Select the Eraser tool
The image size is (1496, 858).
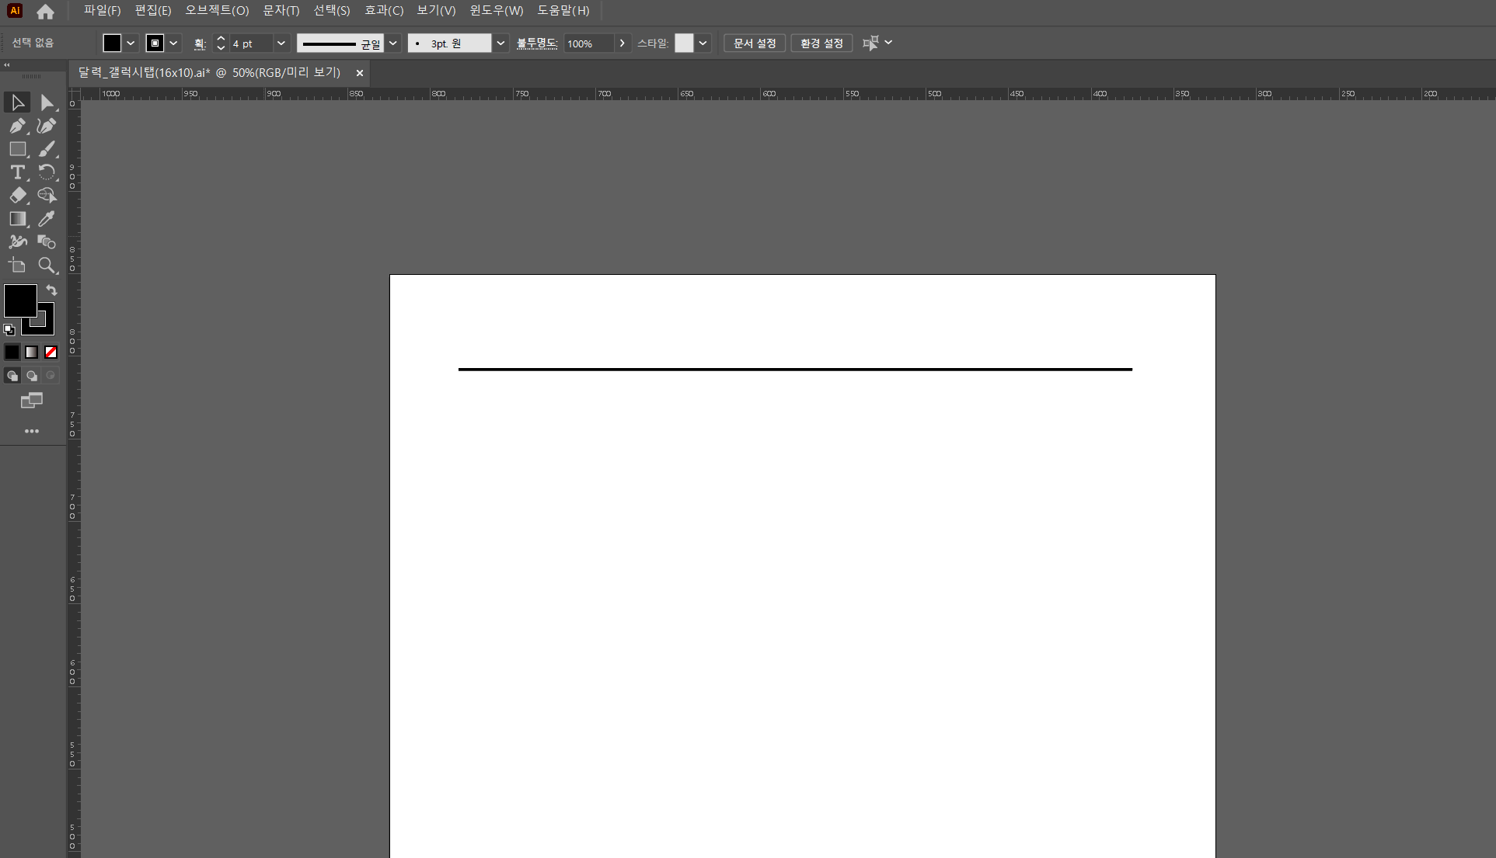pyautogui.click(x=17, y=196)
